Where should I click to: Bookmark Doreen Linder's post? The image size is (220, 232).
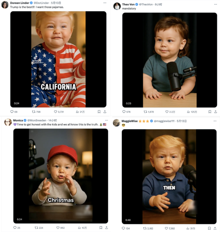[99, 112]
